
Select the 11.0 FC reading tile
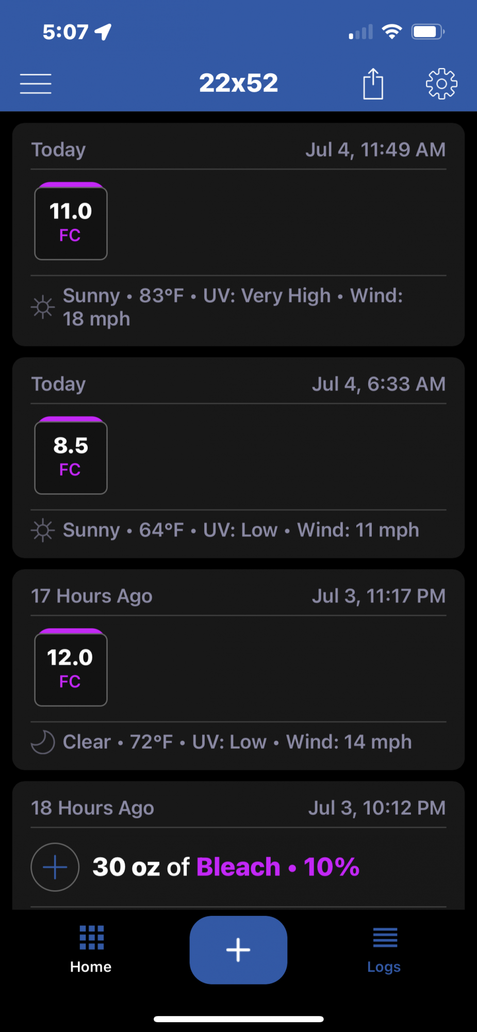click(x=71, y=221)
